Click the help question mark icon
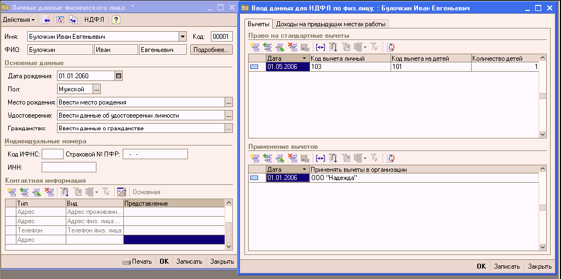The image size is (561, 279). tap(116, 20)
